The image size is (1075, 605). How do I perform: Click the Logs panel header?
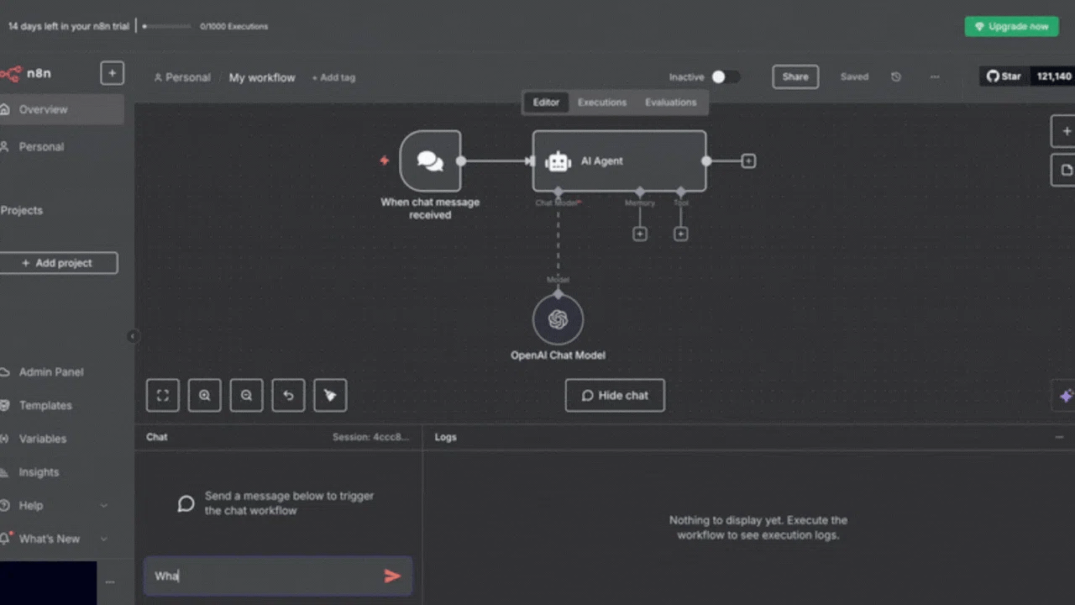point(446,437)
